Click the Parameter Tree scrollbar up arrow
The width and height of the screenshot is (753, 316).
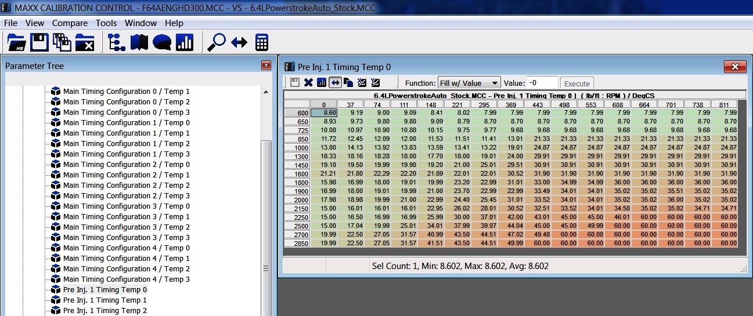click(266, 92)
